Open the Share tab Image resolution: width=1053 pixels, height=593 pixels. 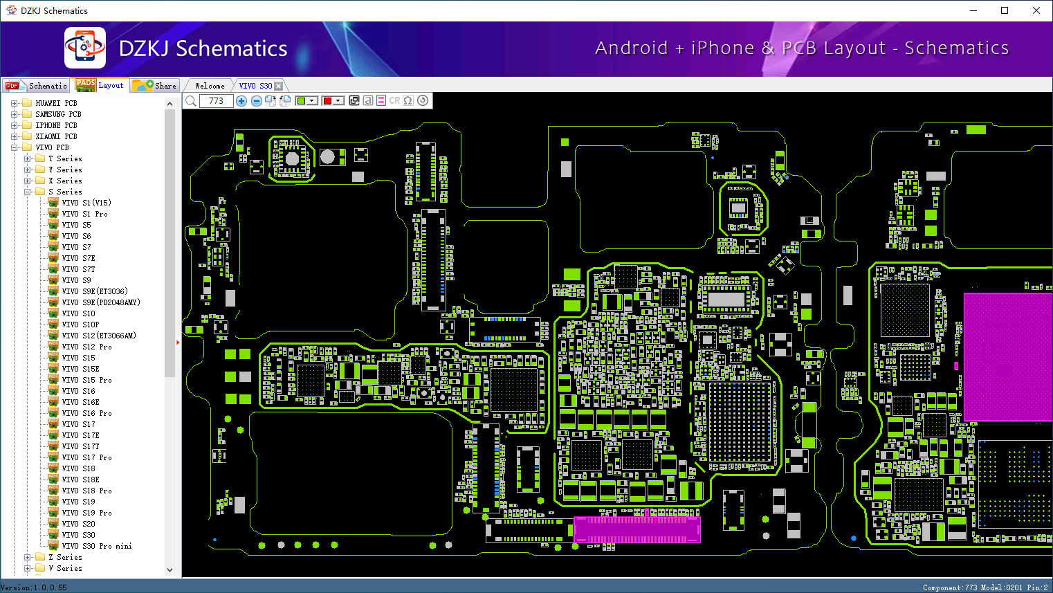(x=155, y=86)
